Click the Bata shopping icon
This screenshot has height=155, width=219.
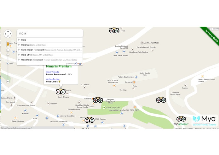(x=37, y=115)
